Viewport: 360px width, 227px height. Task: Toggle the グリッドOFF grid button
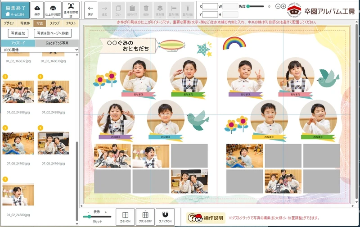(145, 217)
